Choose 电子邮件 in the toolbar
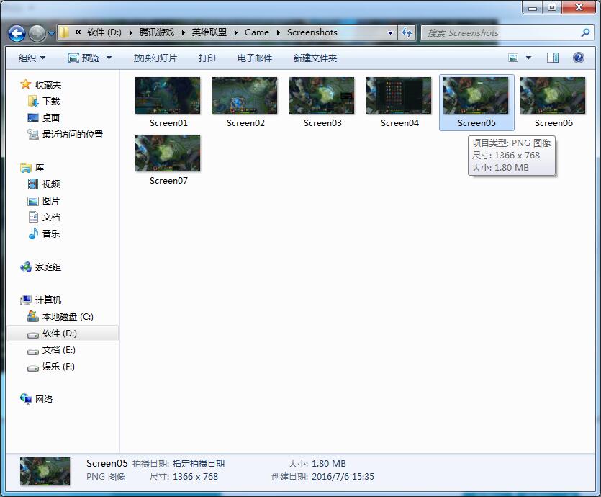The image size is (601, 497). (x=255, y=58)
